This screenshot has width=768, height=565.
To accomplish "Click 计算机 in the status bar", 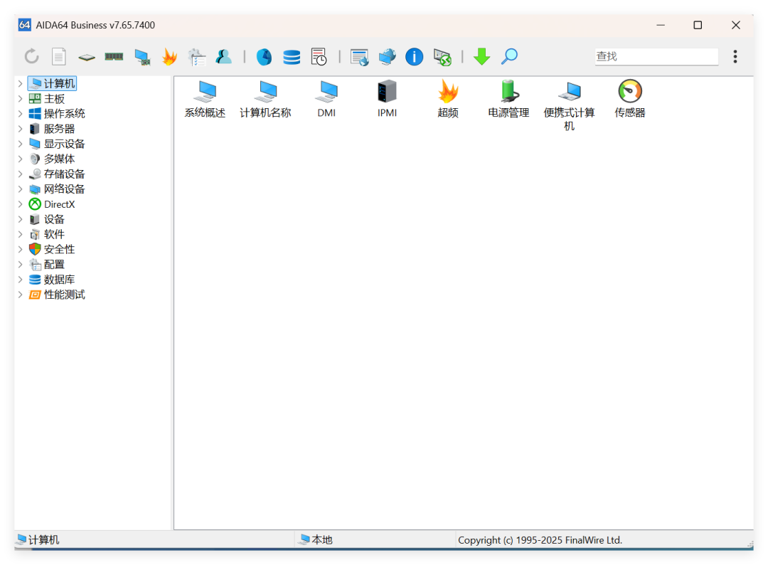I will click(43, 540).
